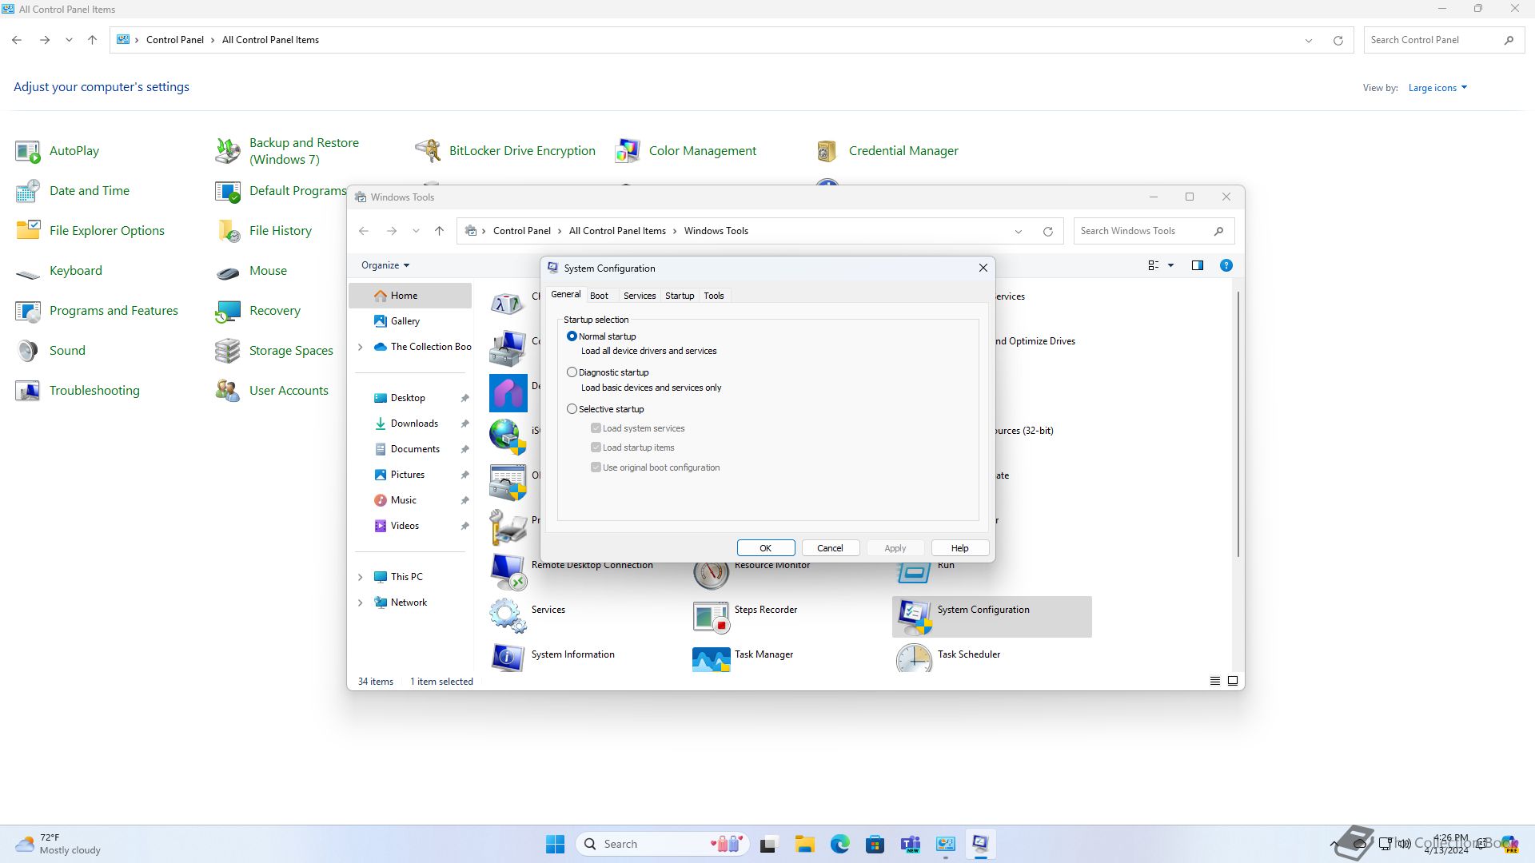Open Windows Start menu on taskbar
This screenshot has height=863, width=1535.
click(555, 844)
